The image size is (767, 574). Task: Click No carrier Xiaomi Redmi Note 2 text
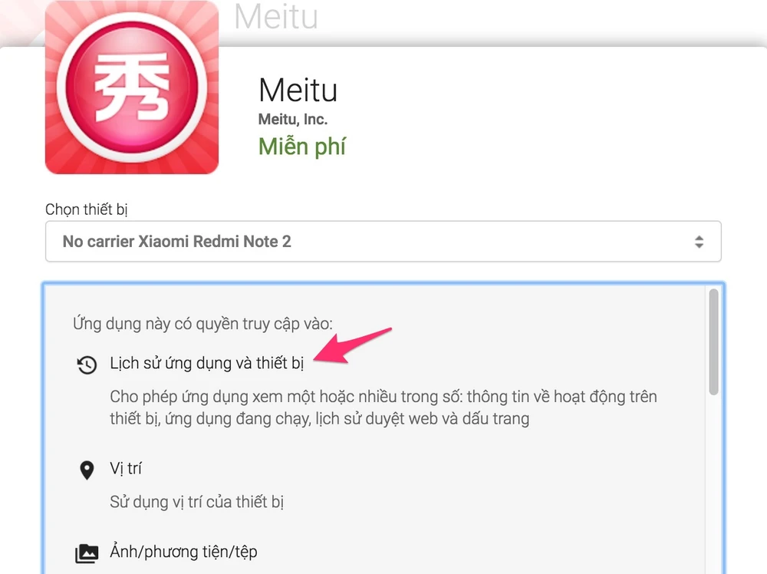[x=176, y=241]
